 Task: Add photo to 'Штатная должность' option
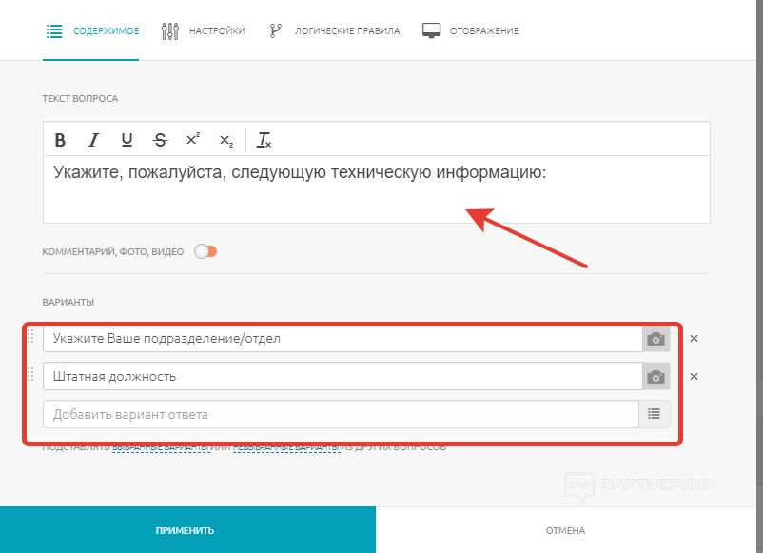coord(655,377)
